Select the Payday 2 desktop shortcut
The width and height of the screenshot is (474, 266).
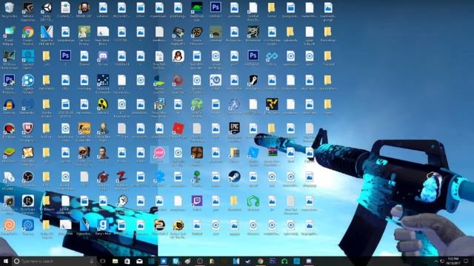[159, 225]
